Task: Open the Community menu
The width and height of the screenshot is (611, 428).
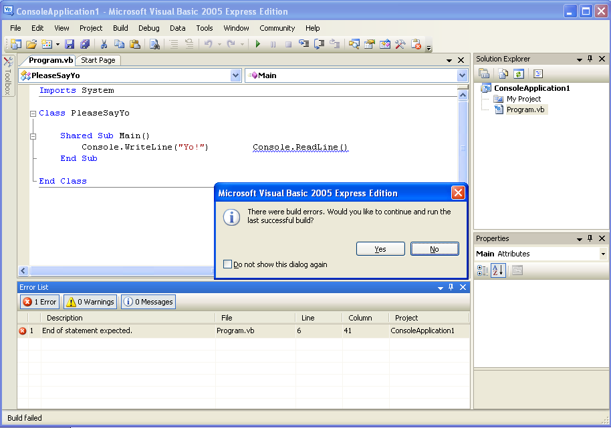Action: click(277, 28)
